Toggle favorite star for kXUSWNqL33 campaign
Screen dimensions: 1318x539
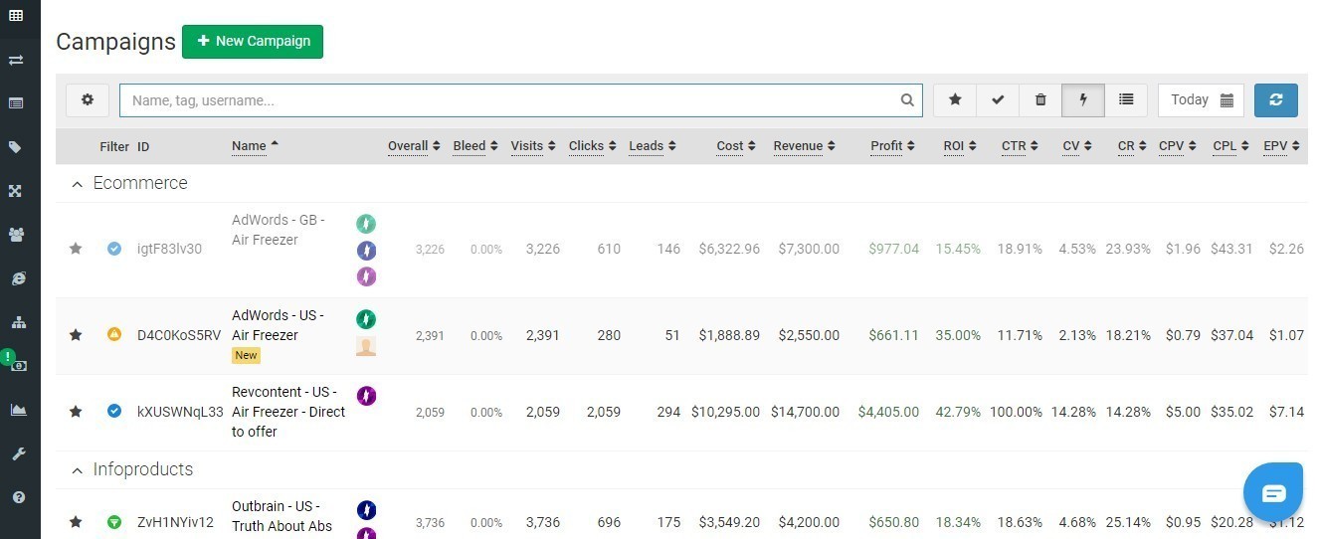[x=76, y=411]
